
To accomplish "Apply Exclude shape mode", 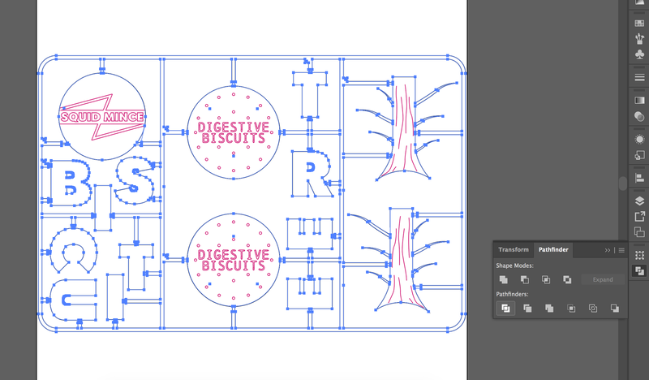I will tap(567, 279).
